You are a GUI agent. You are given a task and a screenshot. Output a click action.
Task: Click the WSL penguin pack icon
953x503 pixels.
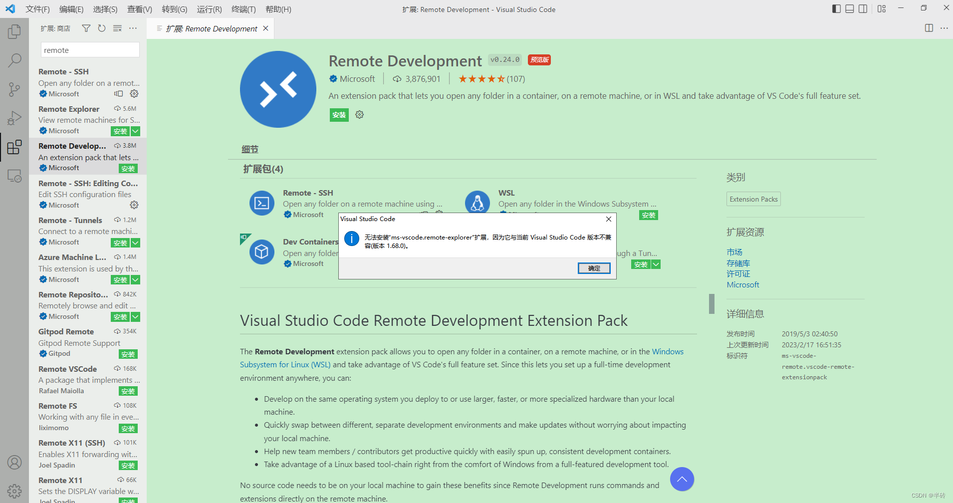click(x=477, y=202)
